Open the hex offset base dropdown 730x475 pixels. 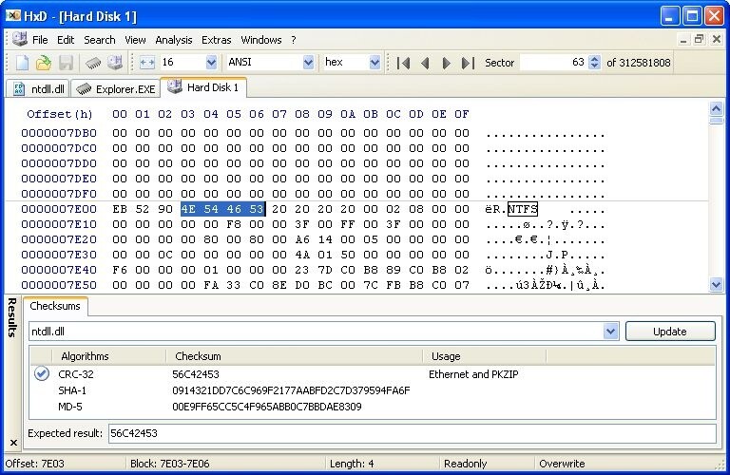pyautogui.click(x=375, y=63)
